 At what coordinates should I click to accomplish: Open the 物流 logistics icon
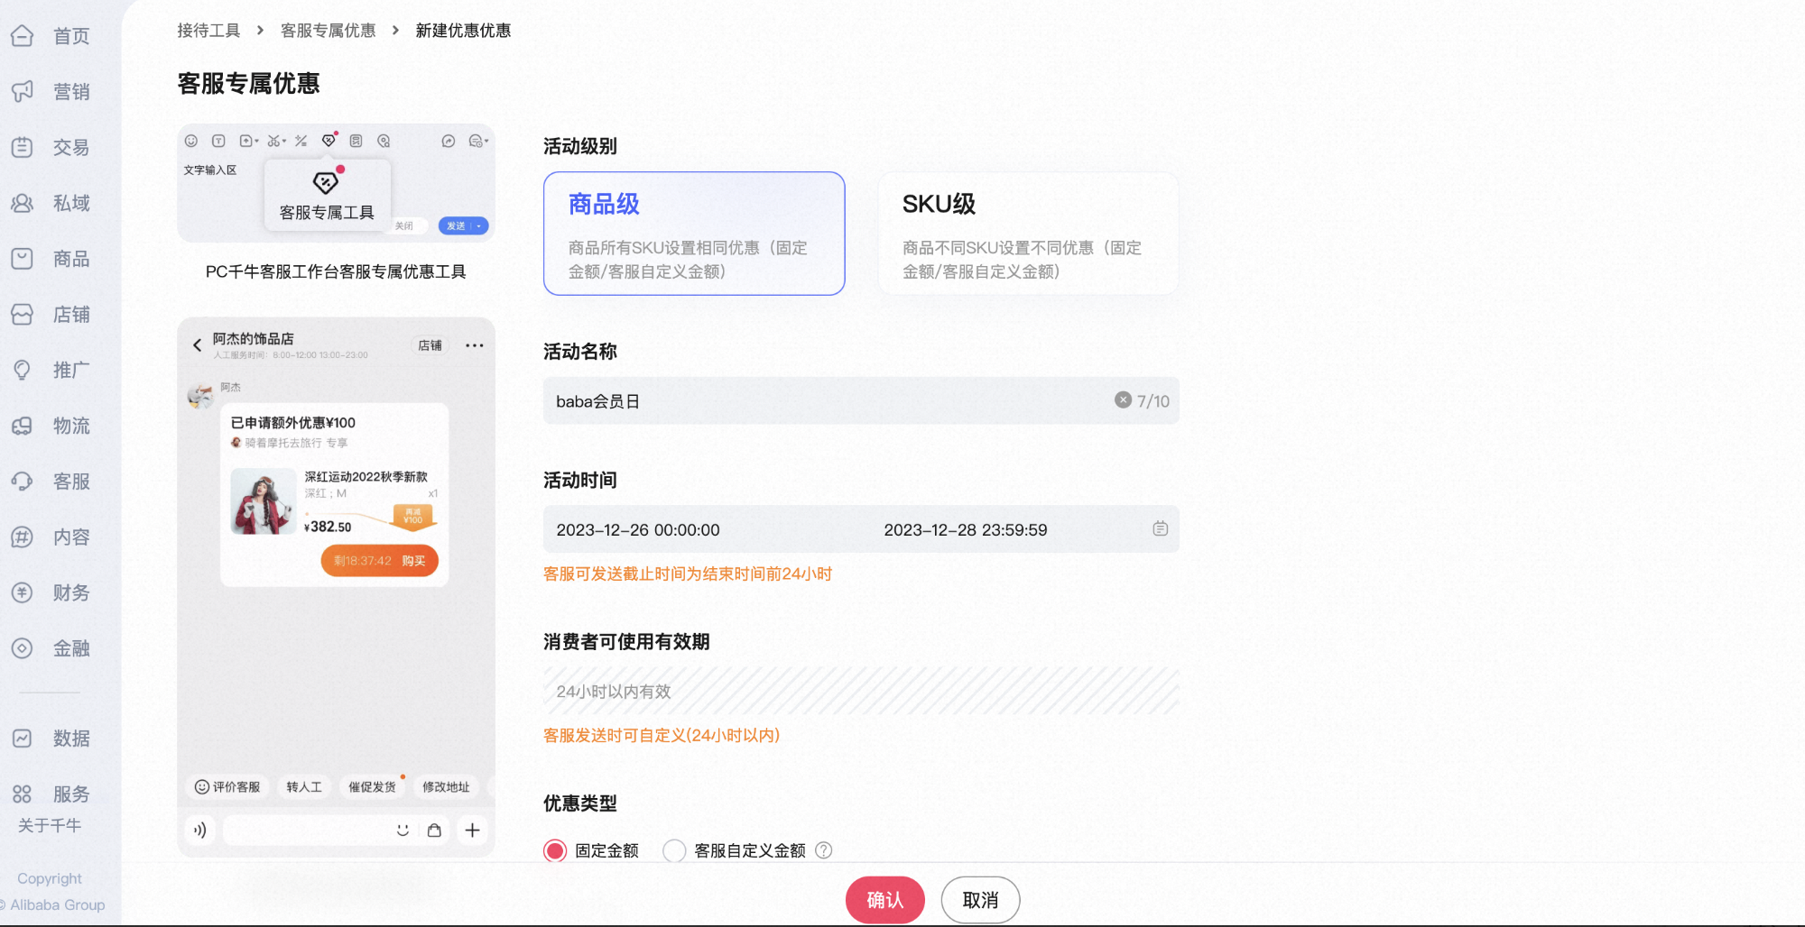click(23, 426)
